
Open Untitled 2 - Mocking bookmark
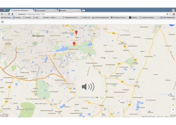click(49, 17)
